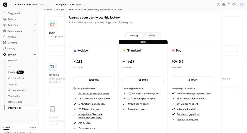Collapse the Settings sidebar section

coord(35,54)
